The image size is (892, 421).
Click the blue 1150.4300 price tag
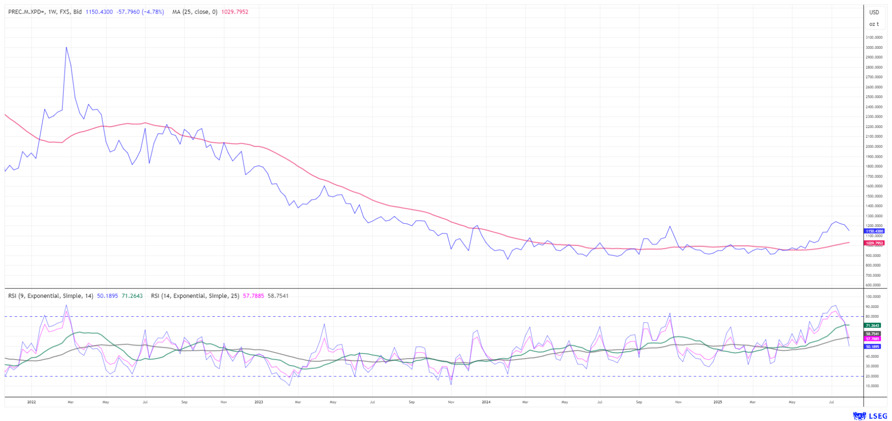pyautogui.click(x=874, y=231)
